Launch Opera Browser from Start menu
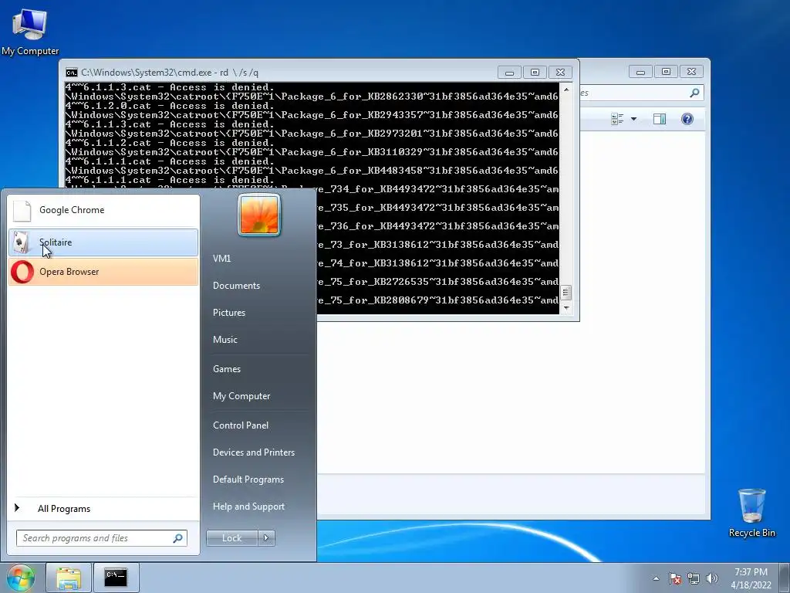The height and width of the screenshot is (593, 790). (103, 272)
